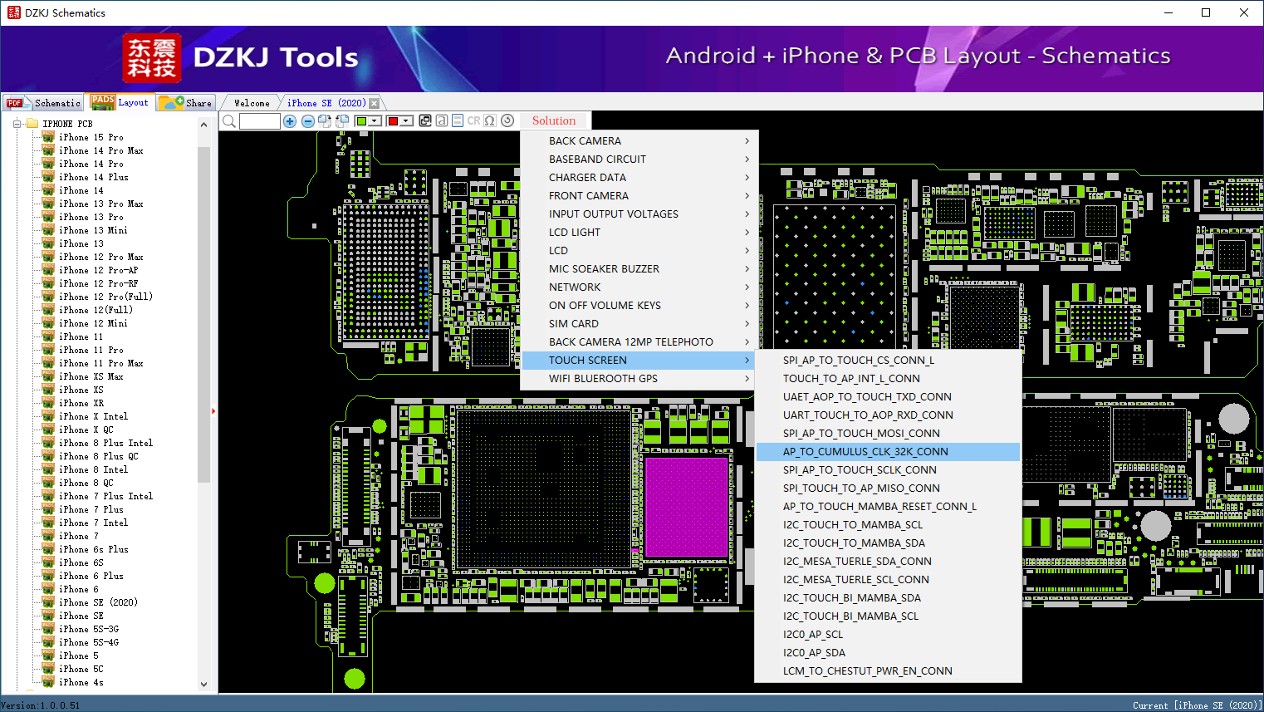This screenshot has width=1264, height=712.
Task: Click the zoom out minus icon
Action: [x=308, y=121]
